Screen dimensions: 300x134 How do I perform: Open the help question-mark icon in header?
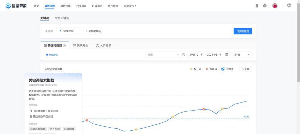coord(265,6)
